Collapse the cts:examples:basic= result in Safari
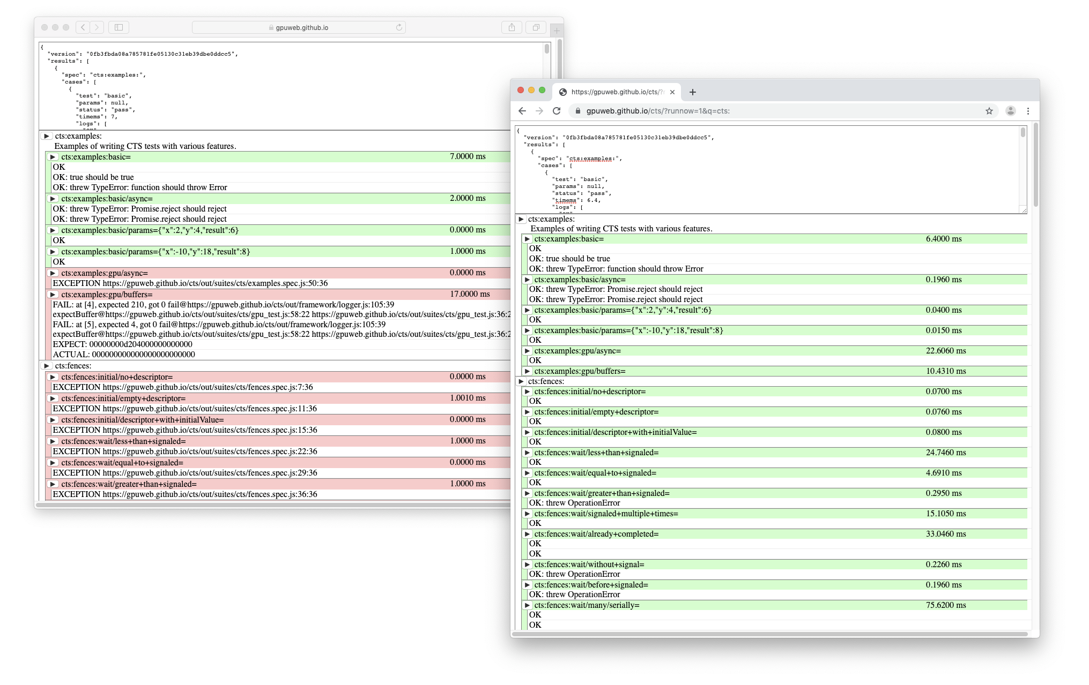1089x685 pixels. (x=53, y=157)
